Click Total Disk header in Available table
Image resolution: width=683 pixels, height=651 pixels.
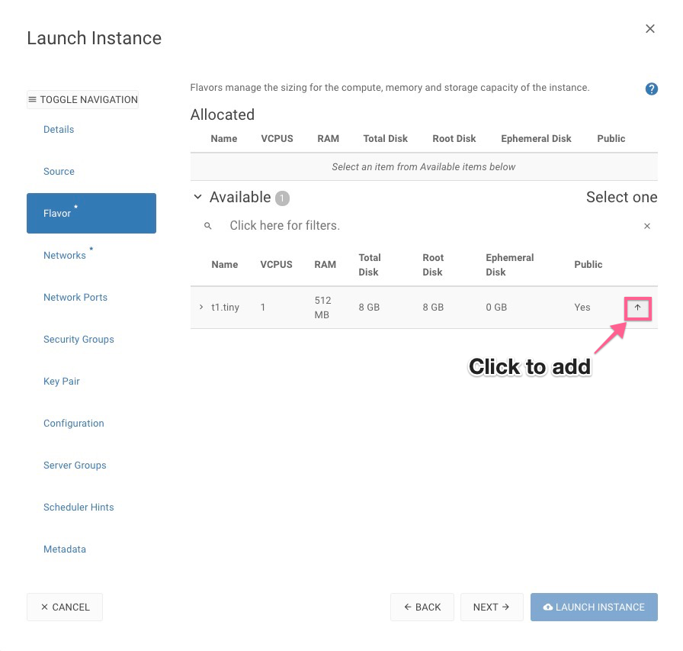point(370,265)
